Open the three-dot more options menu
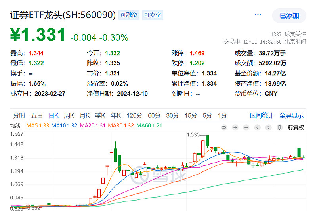 pyautogui.click(x=258, y=15)
